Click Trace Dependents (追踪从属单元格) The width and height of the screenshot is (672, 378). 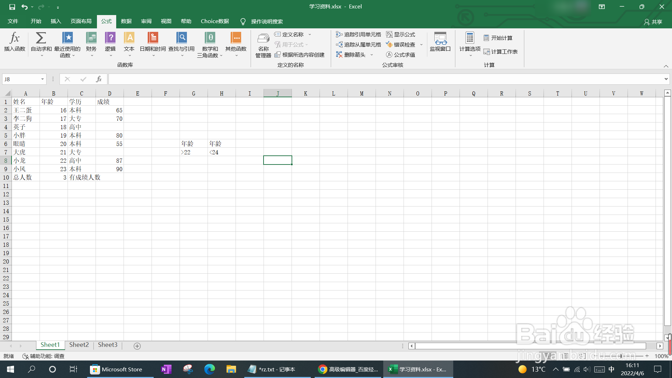point(358,44)
